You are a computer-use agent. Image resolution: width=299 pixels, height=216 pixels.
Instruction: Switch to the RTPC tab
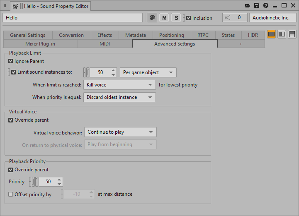click(203, 35)
